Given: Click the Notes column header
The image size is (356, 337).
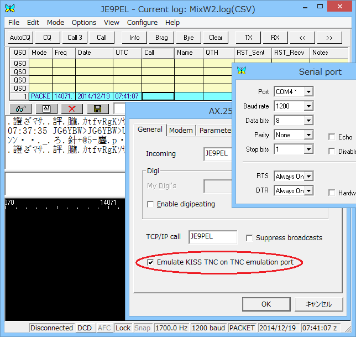Looking at the screenshot, I should (329, 53).
